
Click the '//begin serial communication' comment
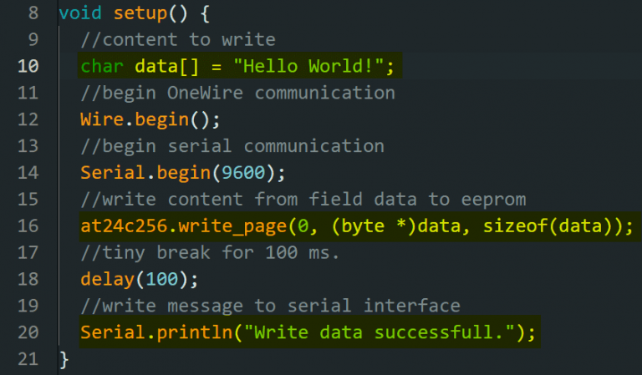232,146
